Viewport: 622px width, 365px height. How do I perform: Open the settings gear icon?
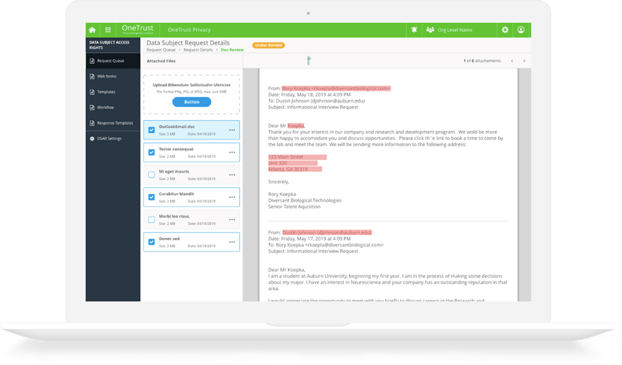click(505, 30)
